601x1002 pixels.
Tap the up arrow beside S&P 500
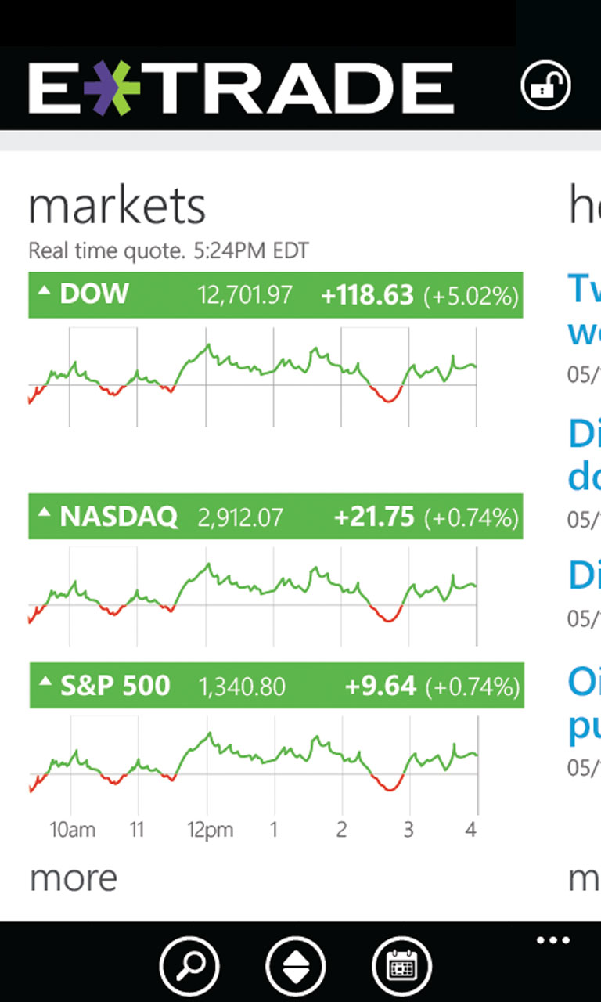tap(45, 684)
